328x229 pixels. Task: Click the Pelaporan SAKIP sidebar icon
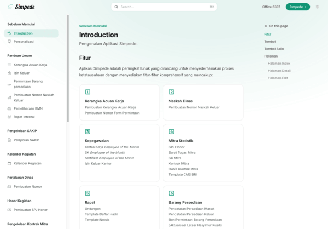(x=9, y=140)
